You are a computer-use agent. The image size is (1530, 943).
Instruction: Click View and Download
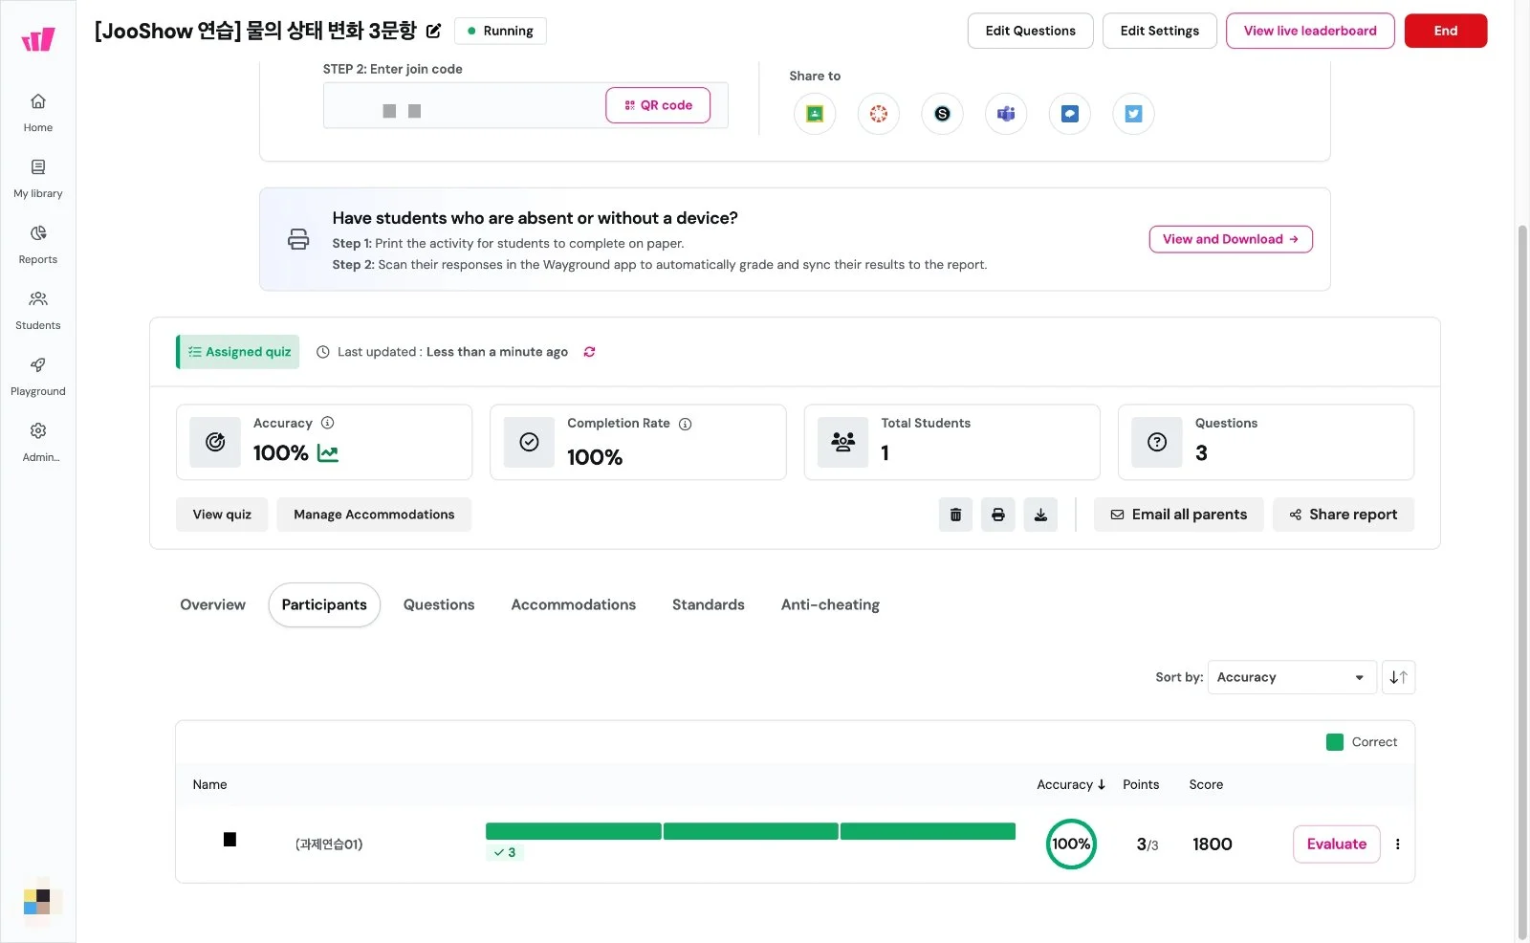(1231, 239)
